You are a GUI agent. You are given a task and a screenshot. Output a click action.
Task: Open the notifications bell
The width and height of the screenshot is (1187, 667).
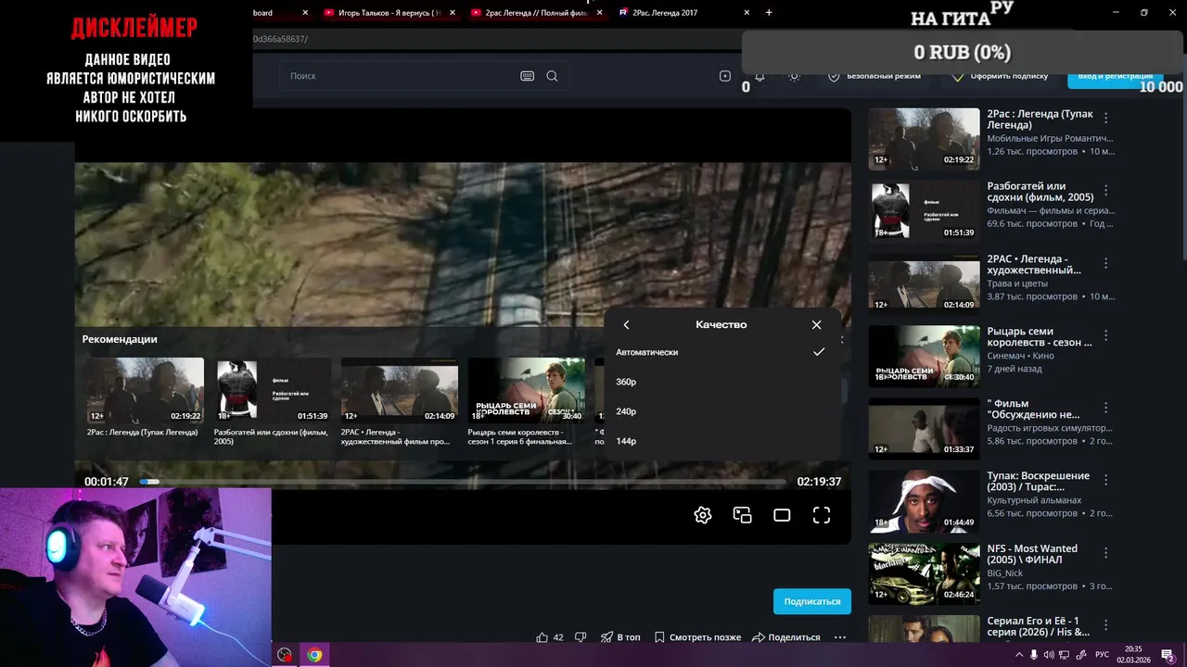coord(759,76)
